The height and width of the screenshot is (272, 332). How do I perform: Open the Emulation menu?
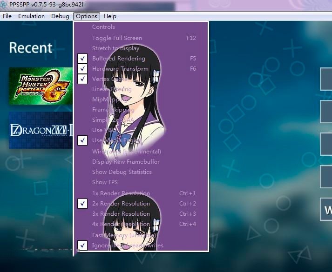point(31,16)
